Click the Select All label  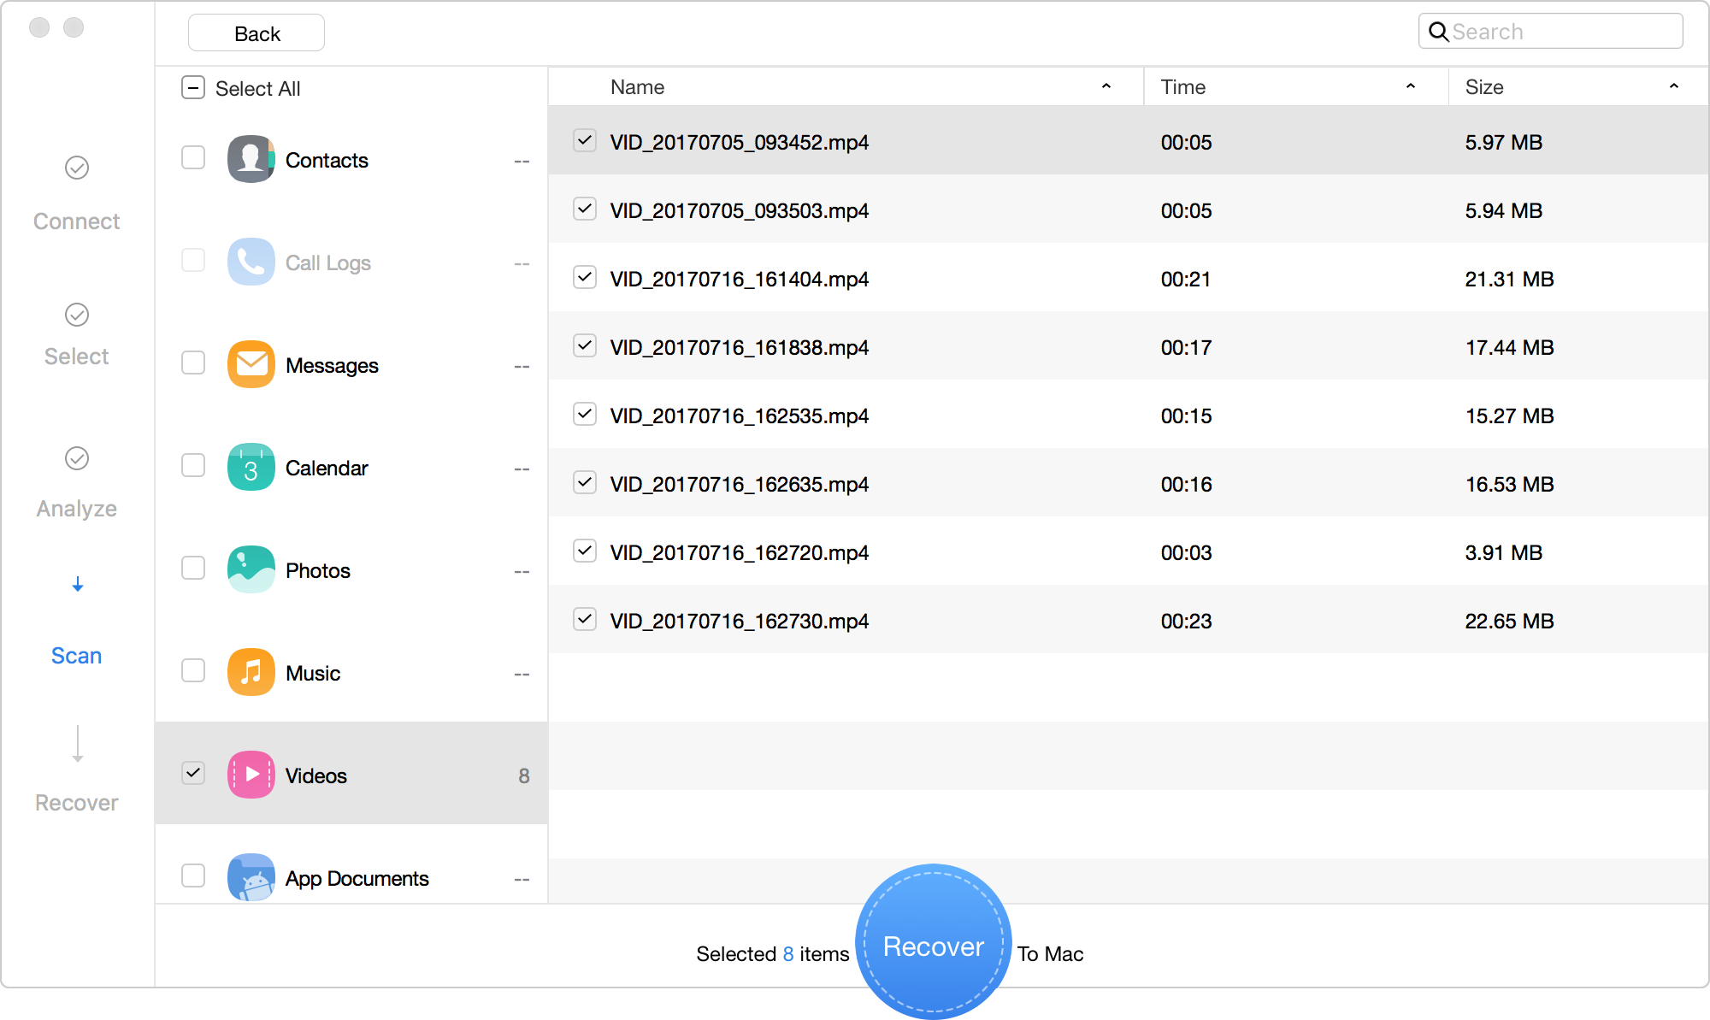pos(257,89)
